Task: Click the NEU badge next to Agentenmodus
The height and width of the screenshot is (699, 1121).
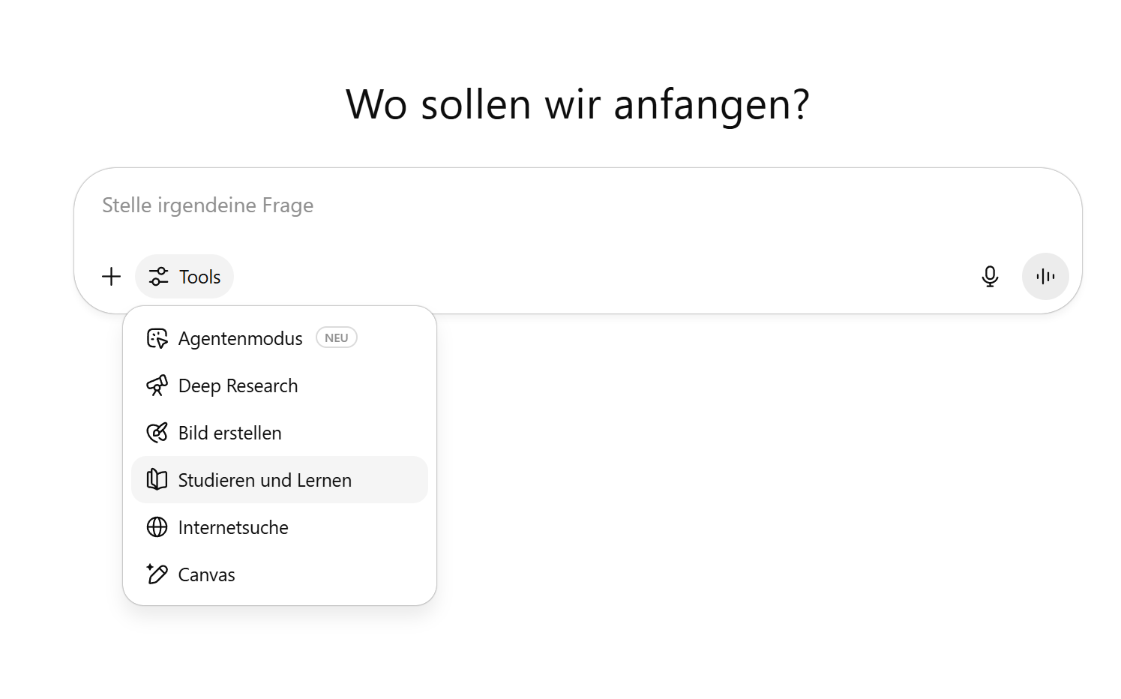Action: (x=337, y=338)
